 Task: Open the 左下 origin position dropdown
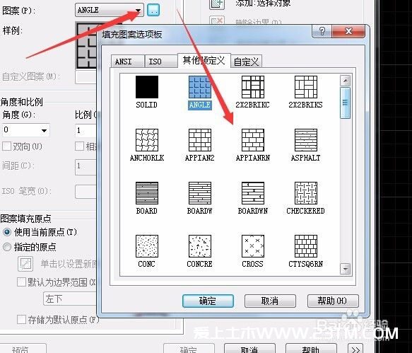tap(70, 299)
